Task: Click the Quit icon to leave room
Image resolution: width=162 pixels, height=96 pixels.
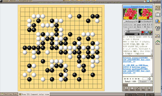Action: [x=149, y=89]
